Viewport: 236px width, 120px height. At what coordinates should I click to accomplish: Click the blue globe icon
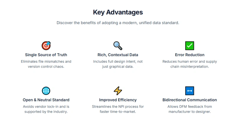tap(46, 91)
